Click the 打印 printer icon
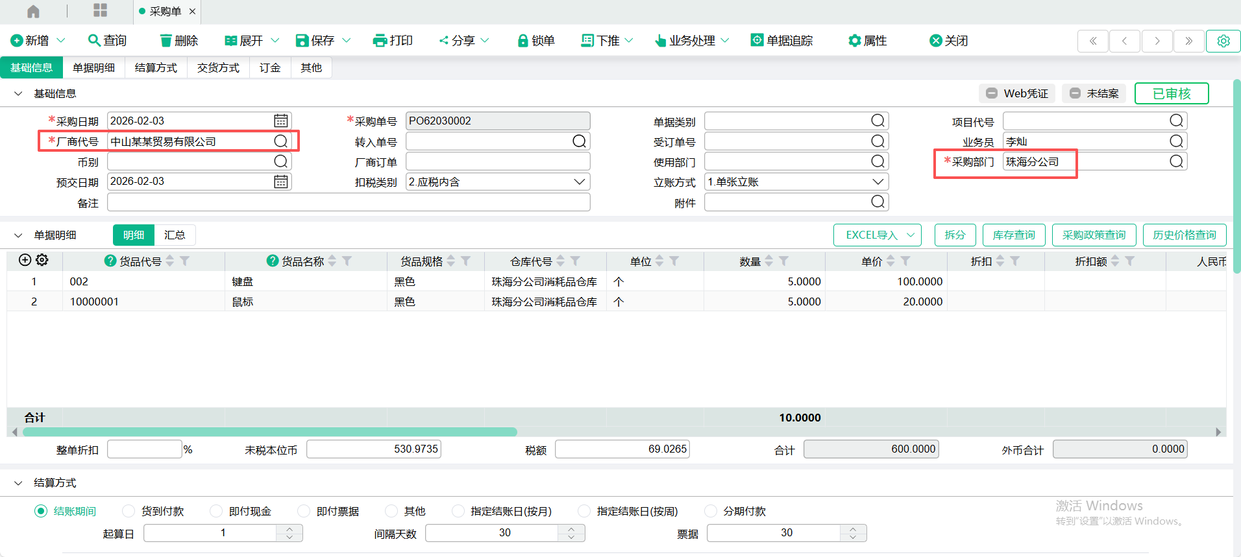Image resolution: width=1241 pixels, height=557 pixels. coord(380,41)
